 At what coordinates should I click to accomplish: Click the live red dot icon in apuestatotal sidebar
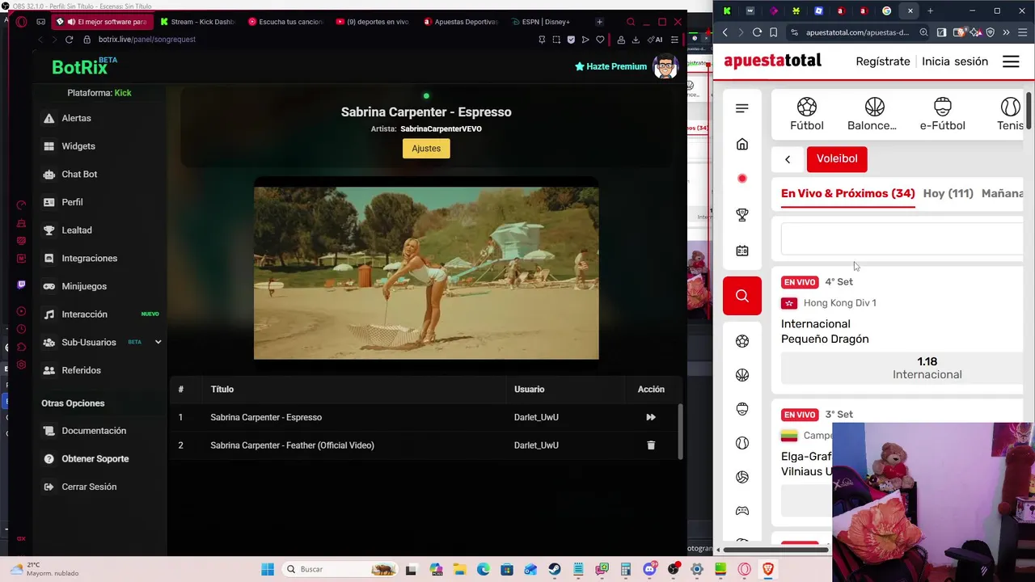pyautogui.click(x=742, y=179)
